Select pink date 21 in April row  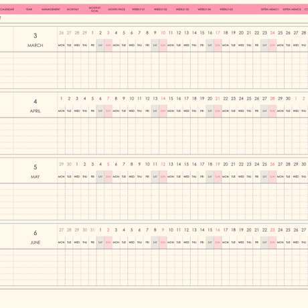pos(218,98)
